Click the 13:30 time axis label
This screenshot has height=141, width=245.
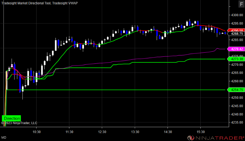pos(135,132)
